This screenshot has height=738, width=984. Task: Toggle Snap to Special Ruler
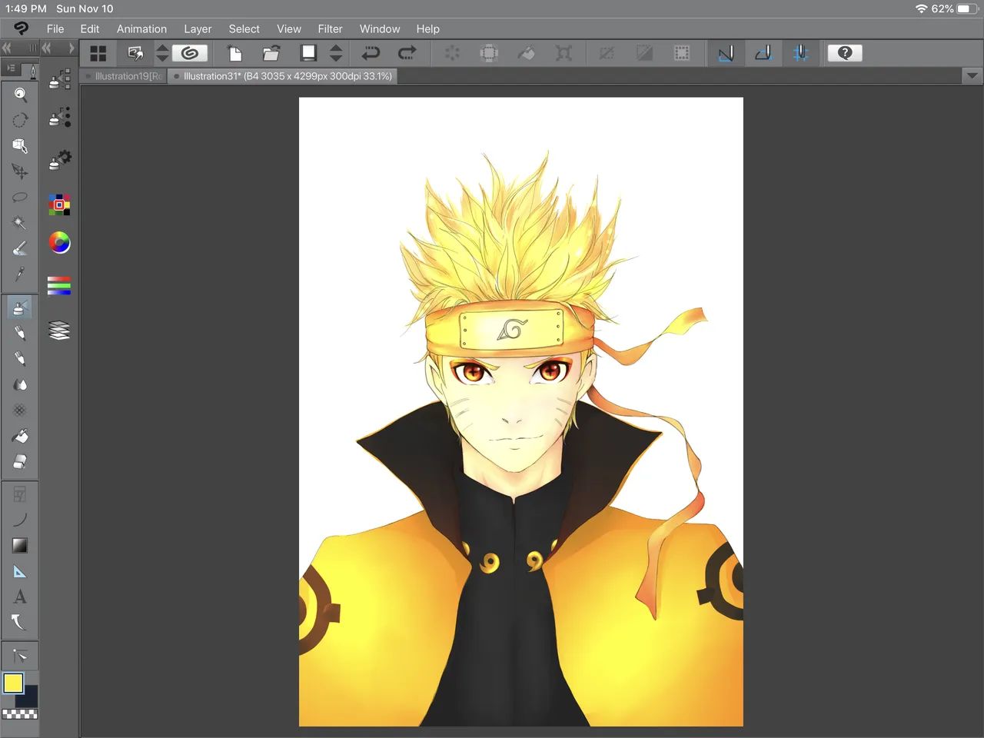tap(763, 53)
